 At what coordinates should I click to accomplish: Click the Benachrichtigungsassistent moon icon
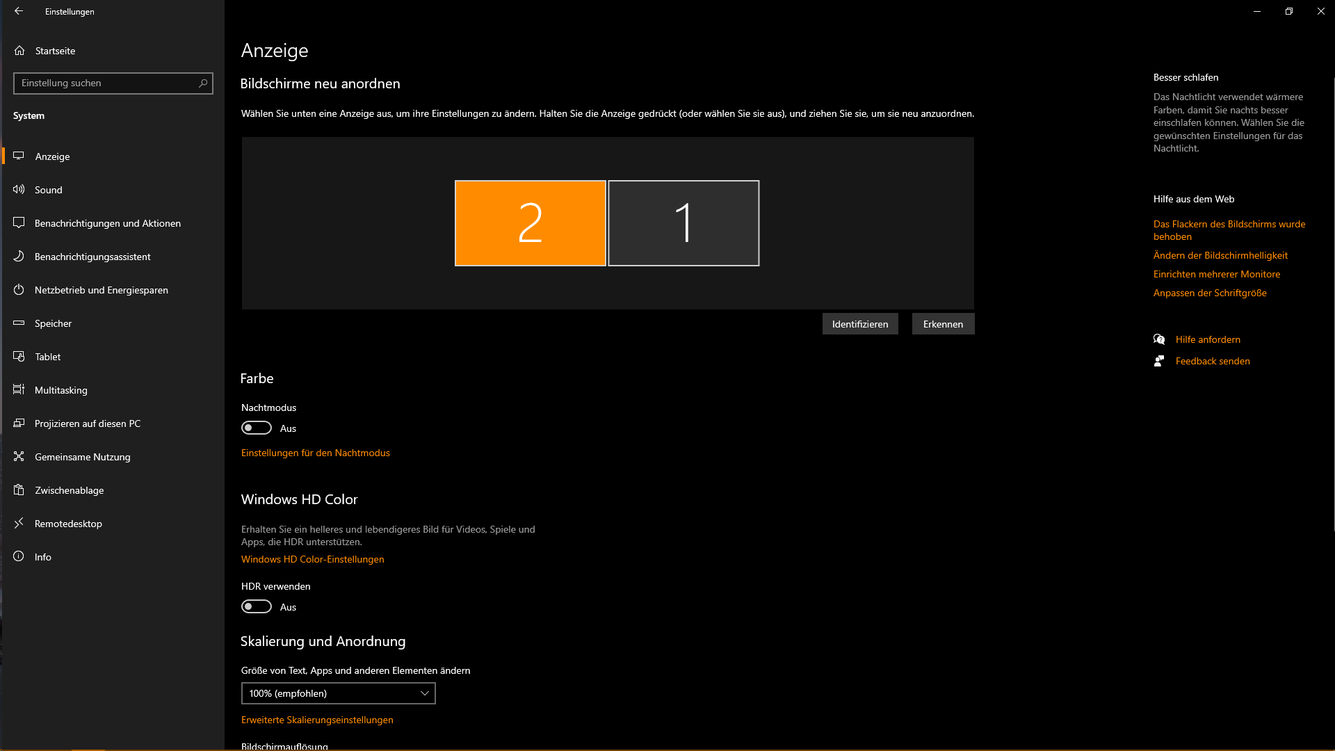coord(19,256)
